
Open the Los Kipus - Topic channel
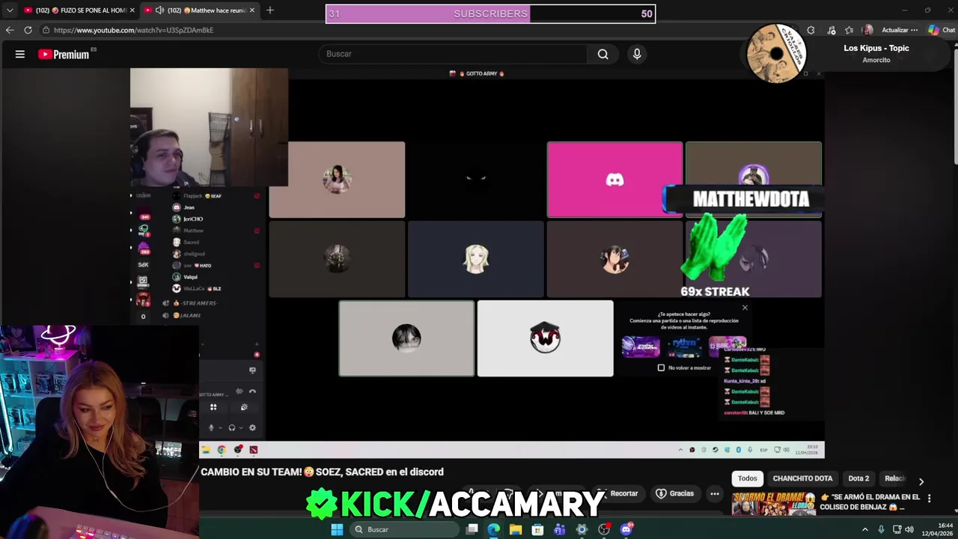876,48
